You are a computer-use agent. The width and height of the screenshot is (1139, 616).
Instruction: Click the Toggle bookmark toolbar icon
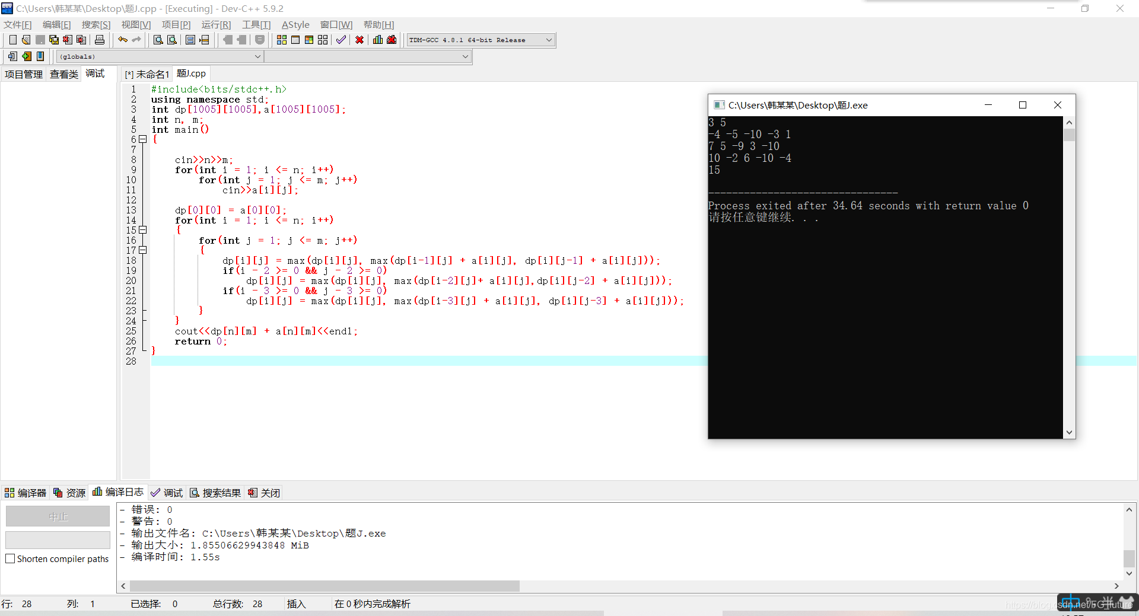(27, 56)
